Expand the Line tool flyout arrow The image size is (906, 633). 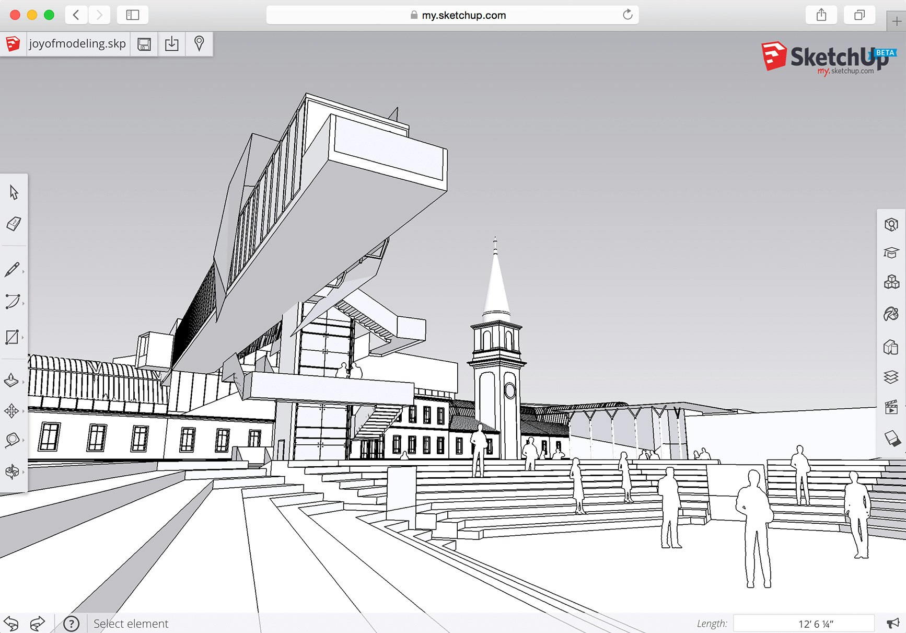(x=24, y=271)
